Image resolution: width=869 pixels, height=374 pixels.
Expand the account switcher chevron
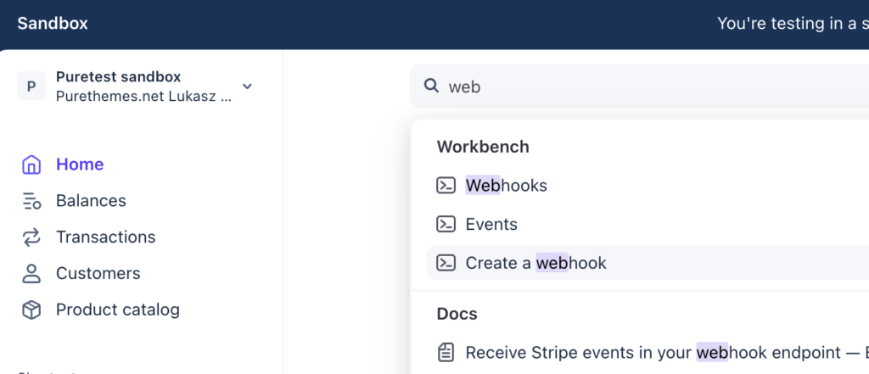pyautogui.click(x=248, y=86)
